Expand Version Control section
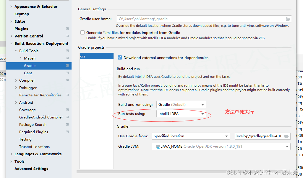 (11, 36)
